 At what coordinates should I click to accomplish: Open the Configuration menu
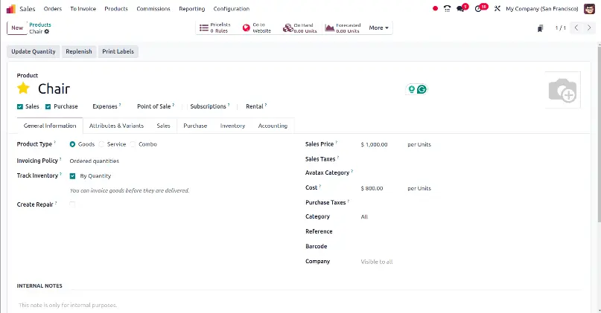[x=231, y=8]
